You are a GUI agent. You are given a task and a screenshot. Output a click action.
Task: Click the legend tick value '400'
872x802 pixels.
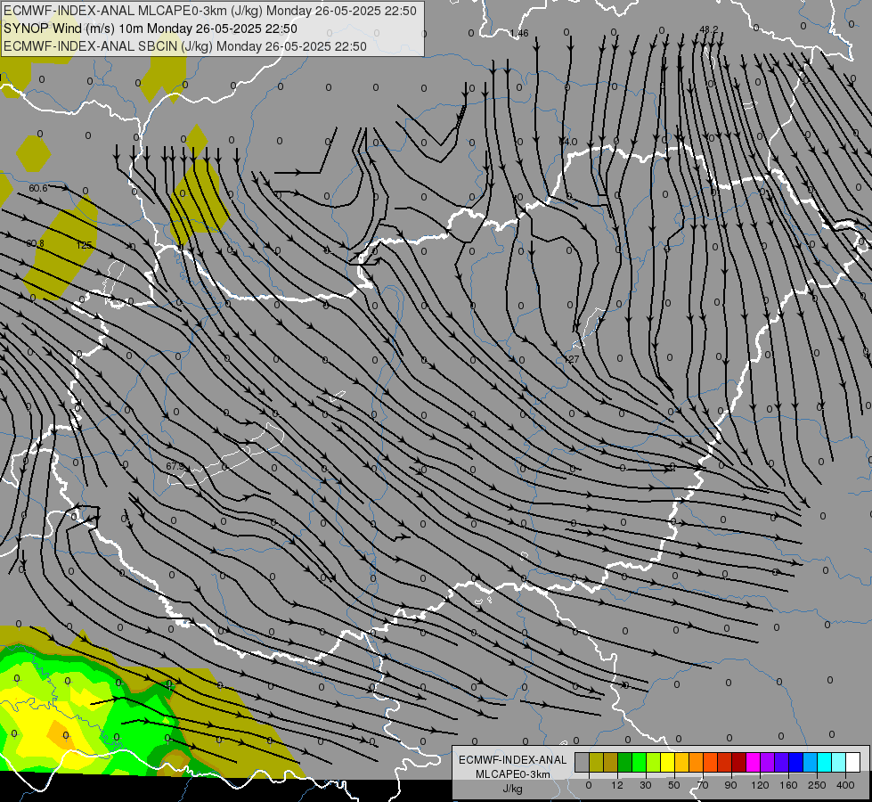pos(845,785)
